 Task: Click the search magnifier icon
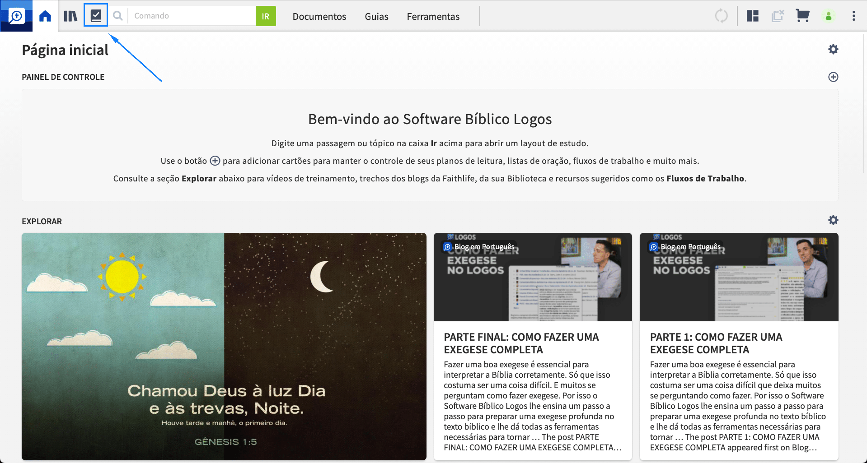[x=118, y=16]
